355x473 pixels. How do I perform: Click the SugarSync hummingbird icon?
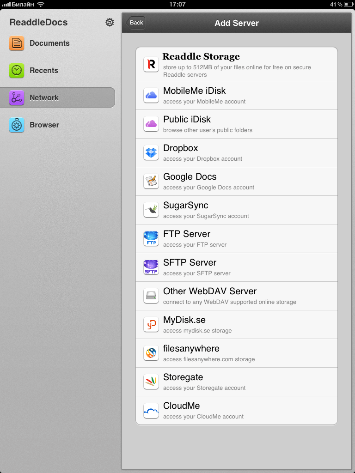click(151, 210)
